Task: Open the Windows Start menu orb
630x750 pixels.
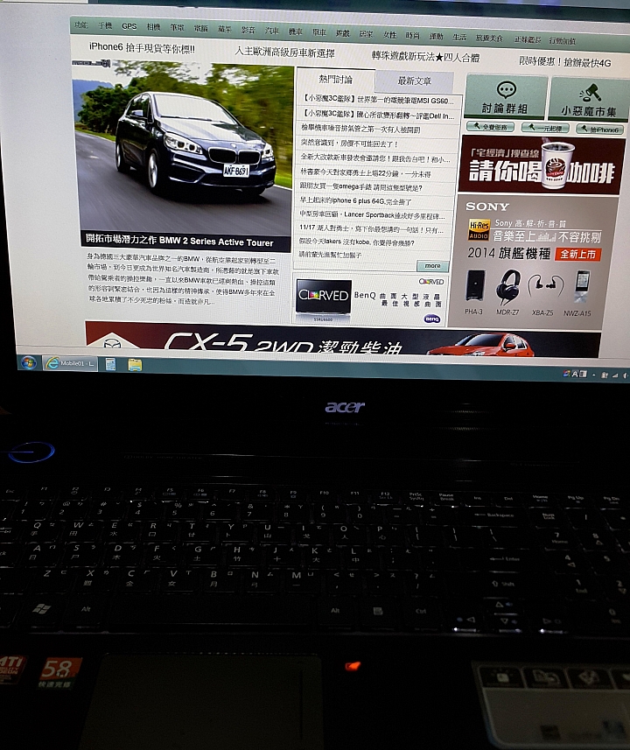Action: coord(28,362)
